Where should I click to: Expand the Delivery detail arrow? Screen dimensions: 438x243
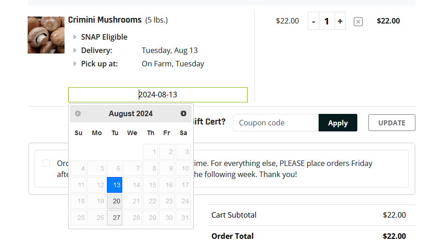click(x=75, y=50)
